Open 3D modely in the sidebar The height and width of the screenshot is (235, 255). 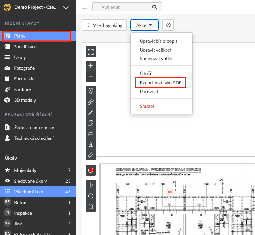point(38,100)
